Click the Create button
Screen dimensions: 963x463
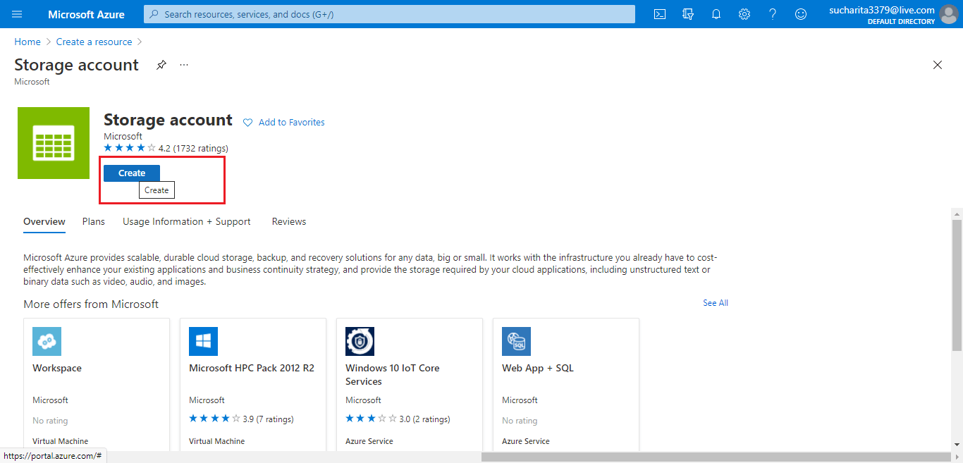[132, 173]
